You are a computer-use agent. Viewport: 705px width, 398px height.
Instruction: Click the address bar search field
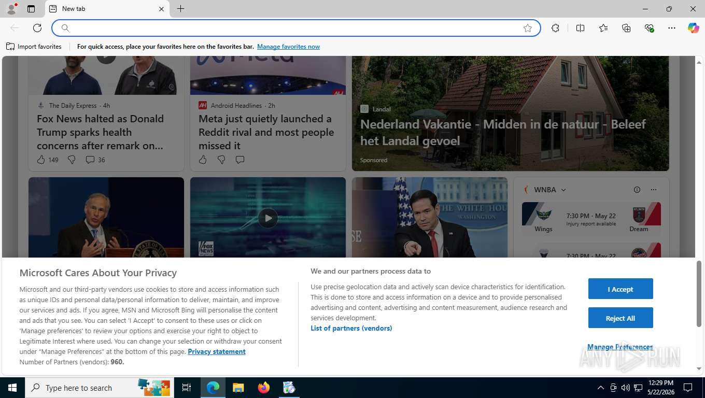pos(295,28)
